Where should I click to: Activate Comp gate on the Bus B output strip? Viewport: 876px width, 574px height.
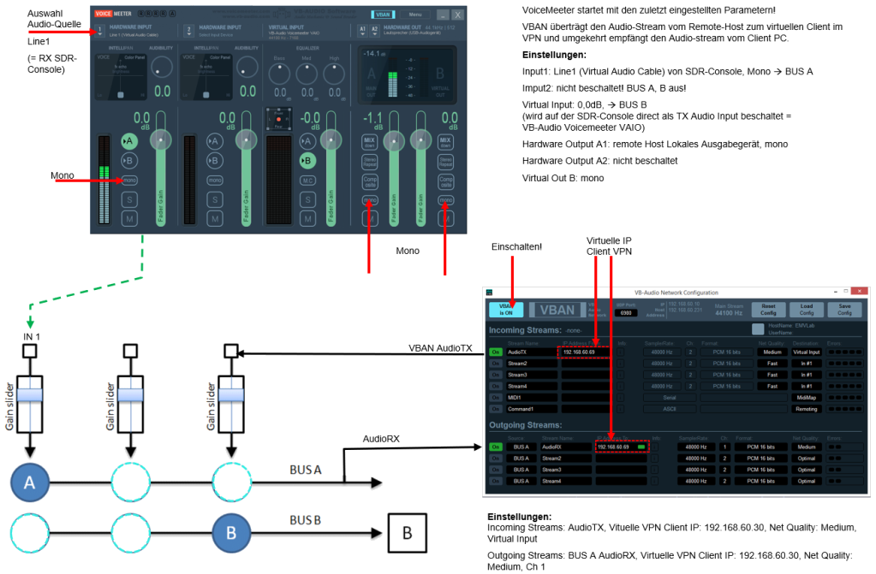[444, 181]
